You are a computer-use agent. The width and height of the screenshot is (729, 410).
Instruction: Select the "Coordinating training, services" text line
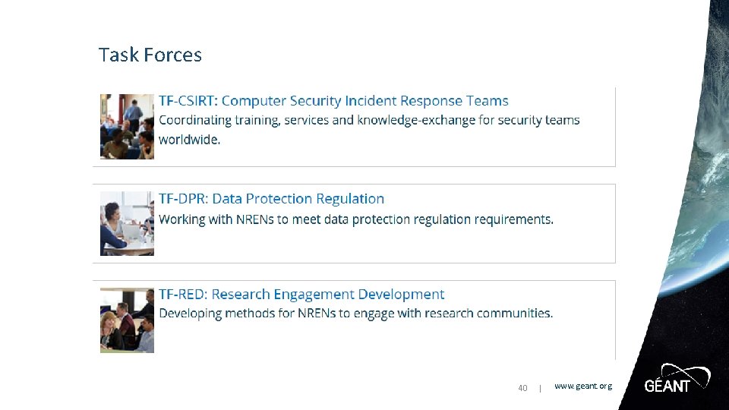click(369, 121)
